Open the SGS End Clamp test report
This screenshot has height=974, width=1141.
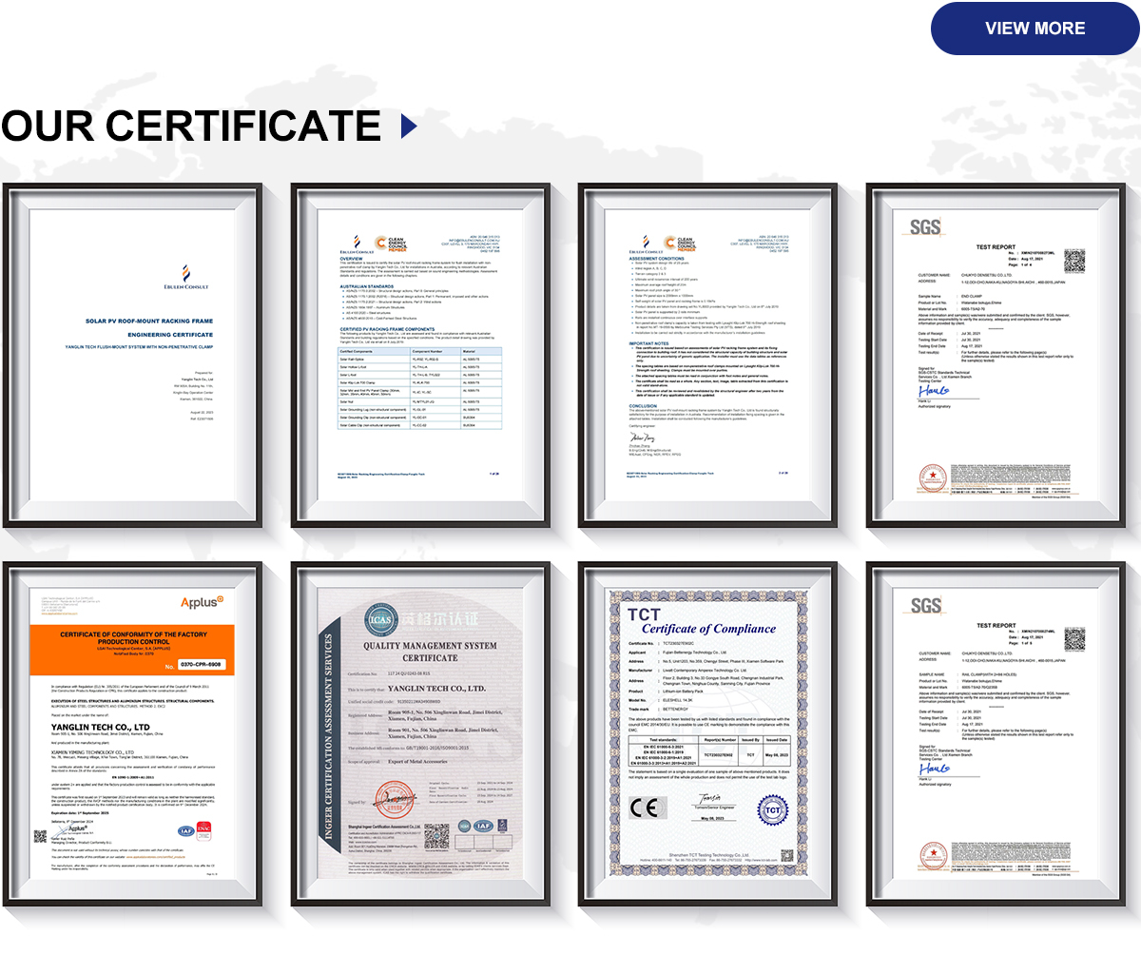pyautogui.click(x=996, y=356)
